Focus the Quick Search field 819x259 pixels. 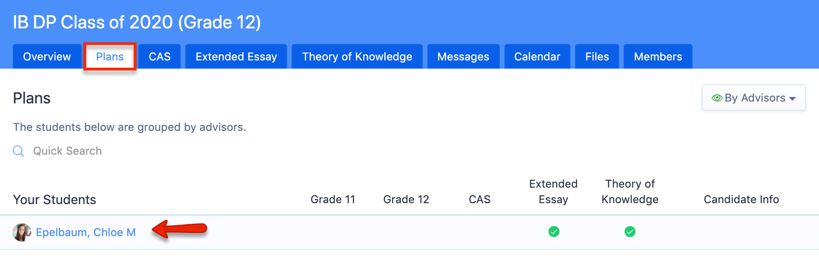pyautogui.click(x=67, y=151)
